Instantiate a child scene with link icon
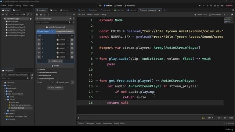 tap(7, 15)
